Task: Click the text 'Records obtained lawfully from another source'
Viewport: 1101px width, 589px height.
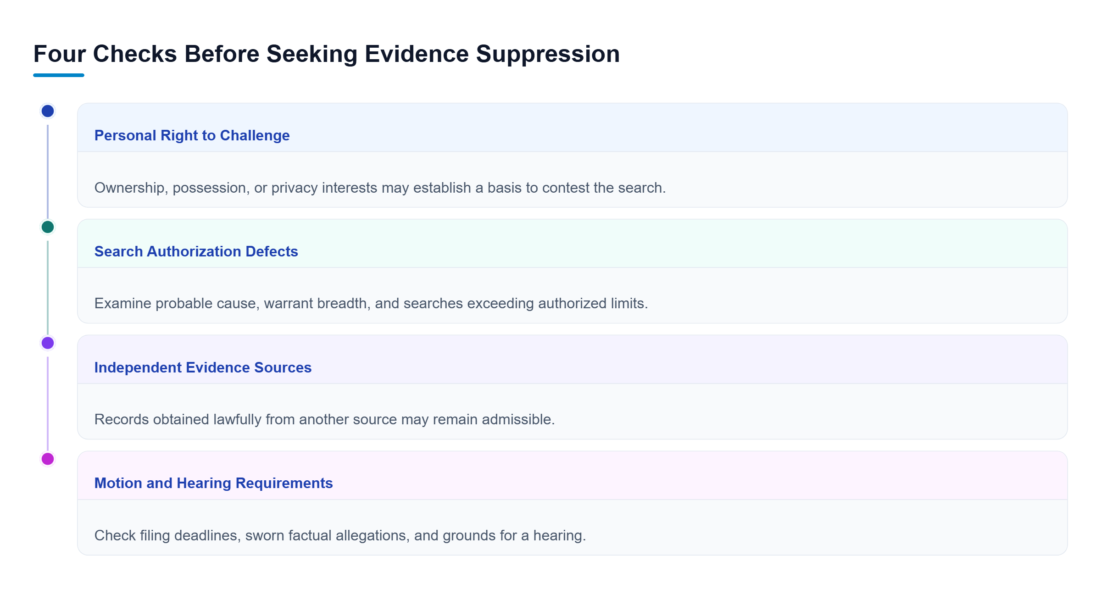Action: click(x=245, y=419)
